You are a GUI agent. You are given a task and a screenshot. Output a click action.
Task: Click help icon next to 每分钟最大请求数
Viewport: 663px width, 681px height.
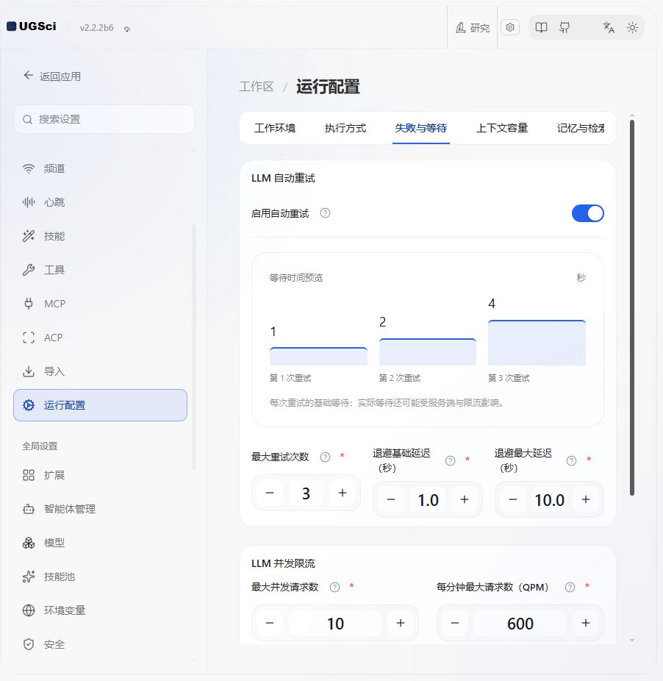coord(570,587)
